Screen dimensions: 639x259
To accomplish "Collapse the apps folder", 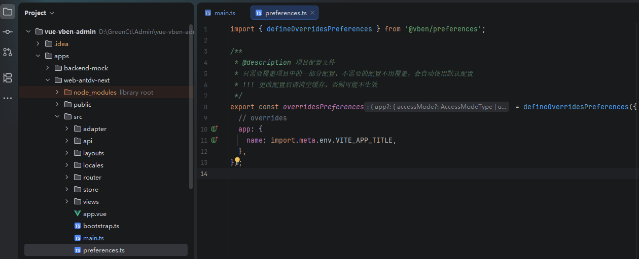I will 38,56.
